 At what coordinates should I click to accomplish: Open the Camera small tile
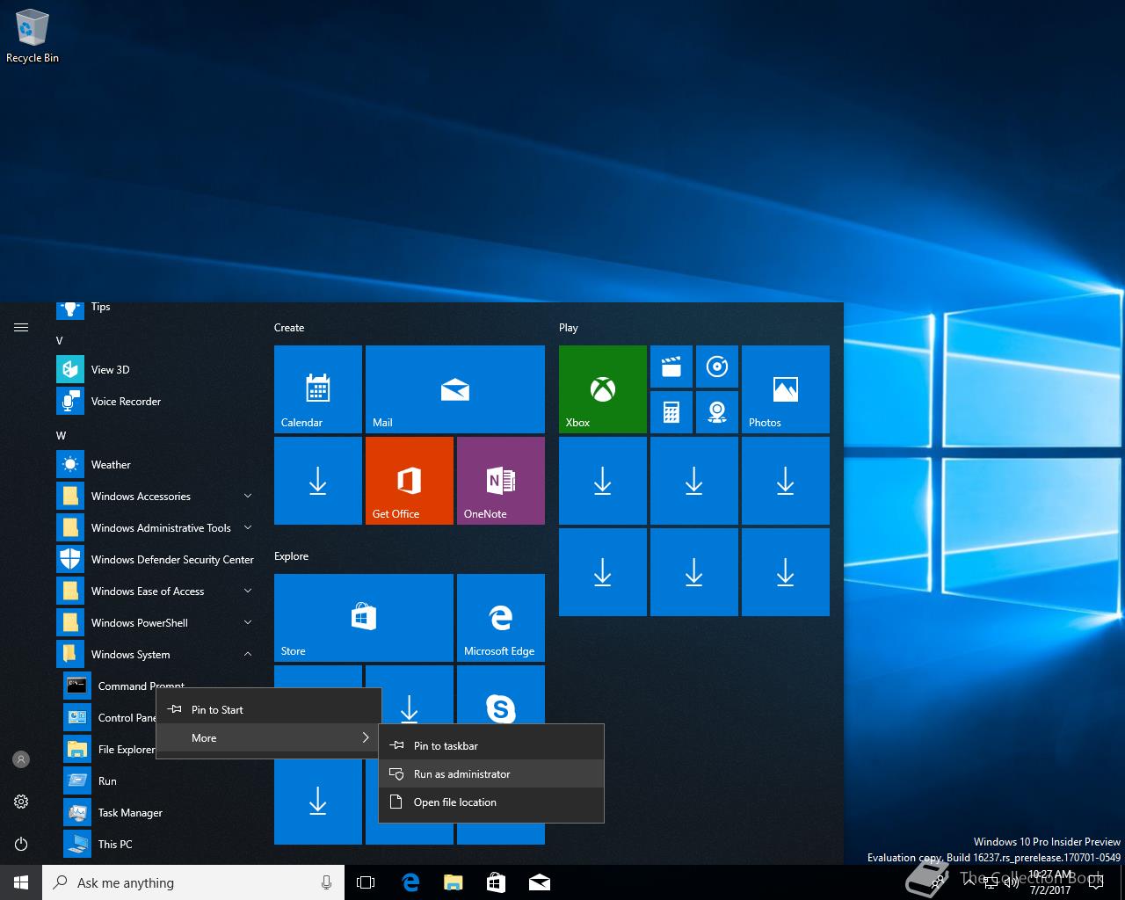click(717, 412)
